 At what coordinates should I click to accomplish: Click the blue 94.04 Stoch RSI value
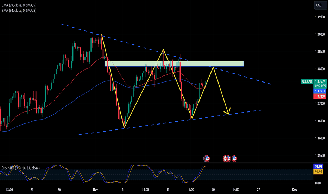[x=318, y=166]
